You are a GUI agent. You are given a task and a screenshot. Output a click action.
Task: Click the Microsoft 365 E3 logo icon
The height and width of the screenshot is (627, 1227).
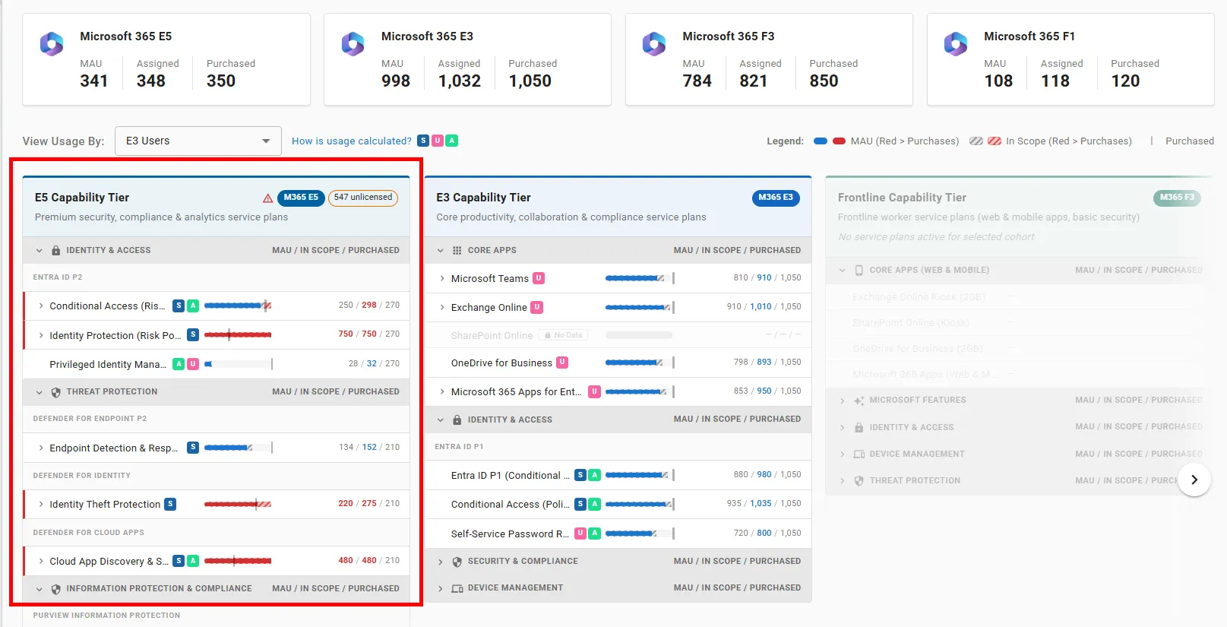(x=353, y=44)
